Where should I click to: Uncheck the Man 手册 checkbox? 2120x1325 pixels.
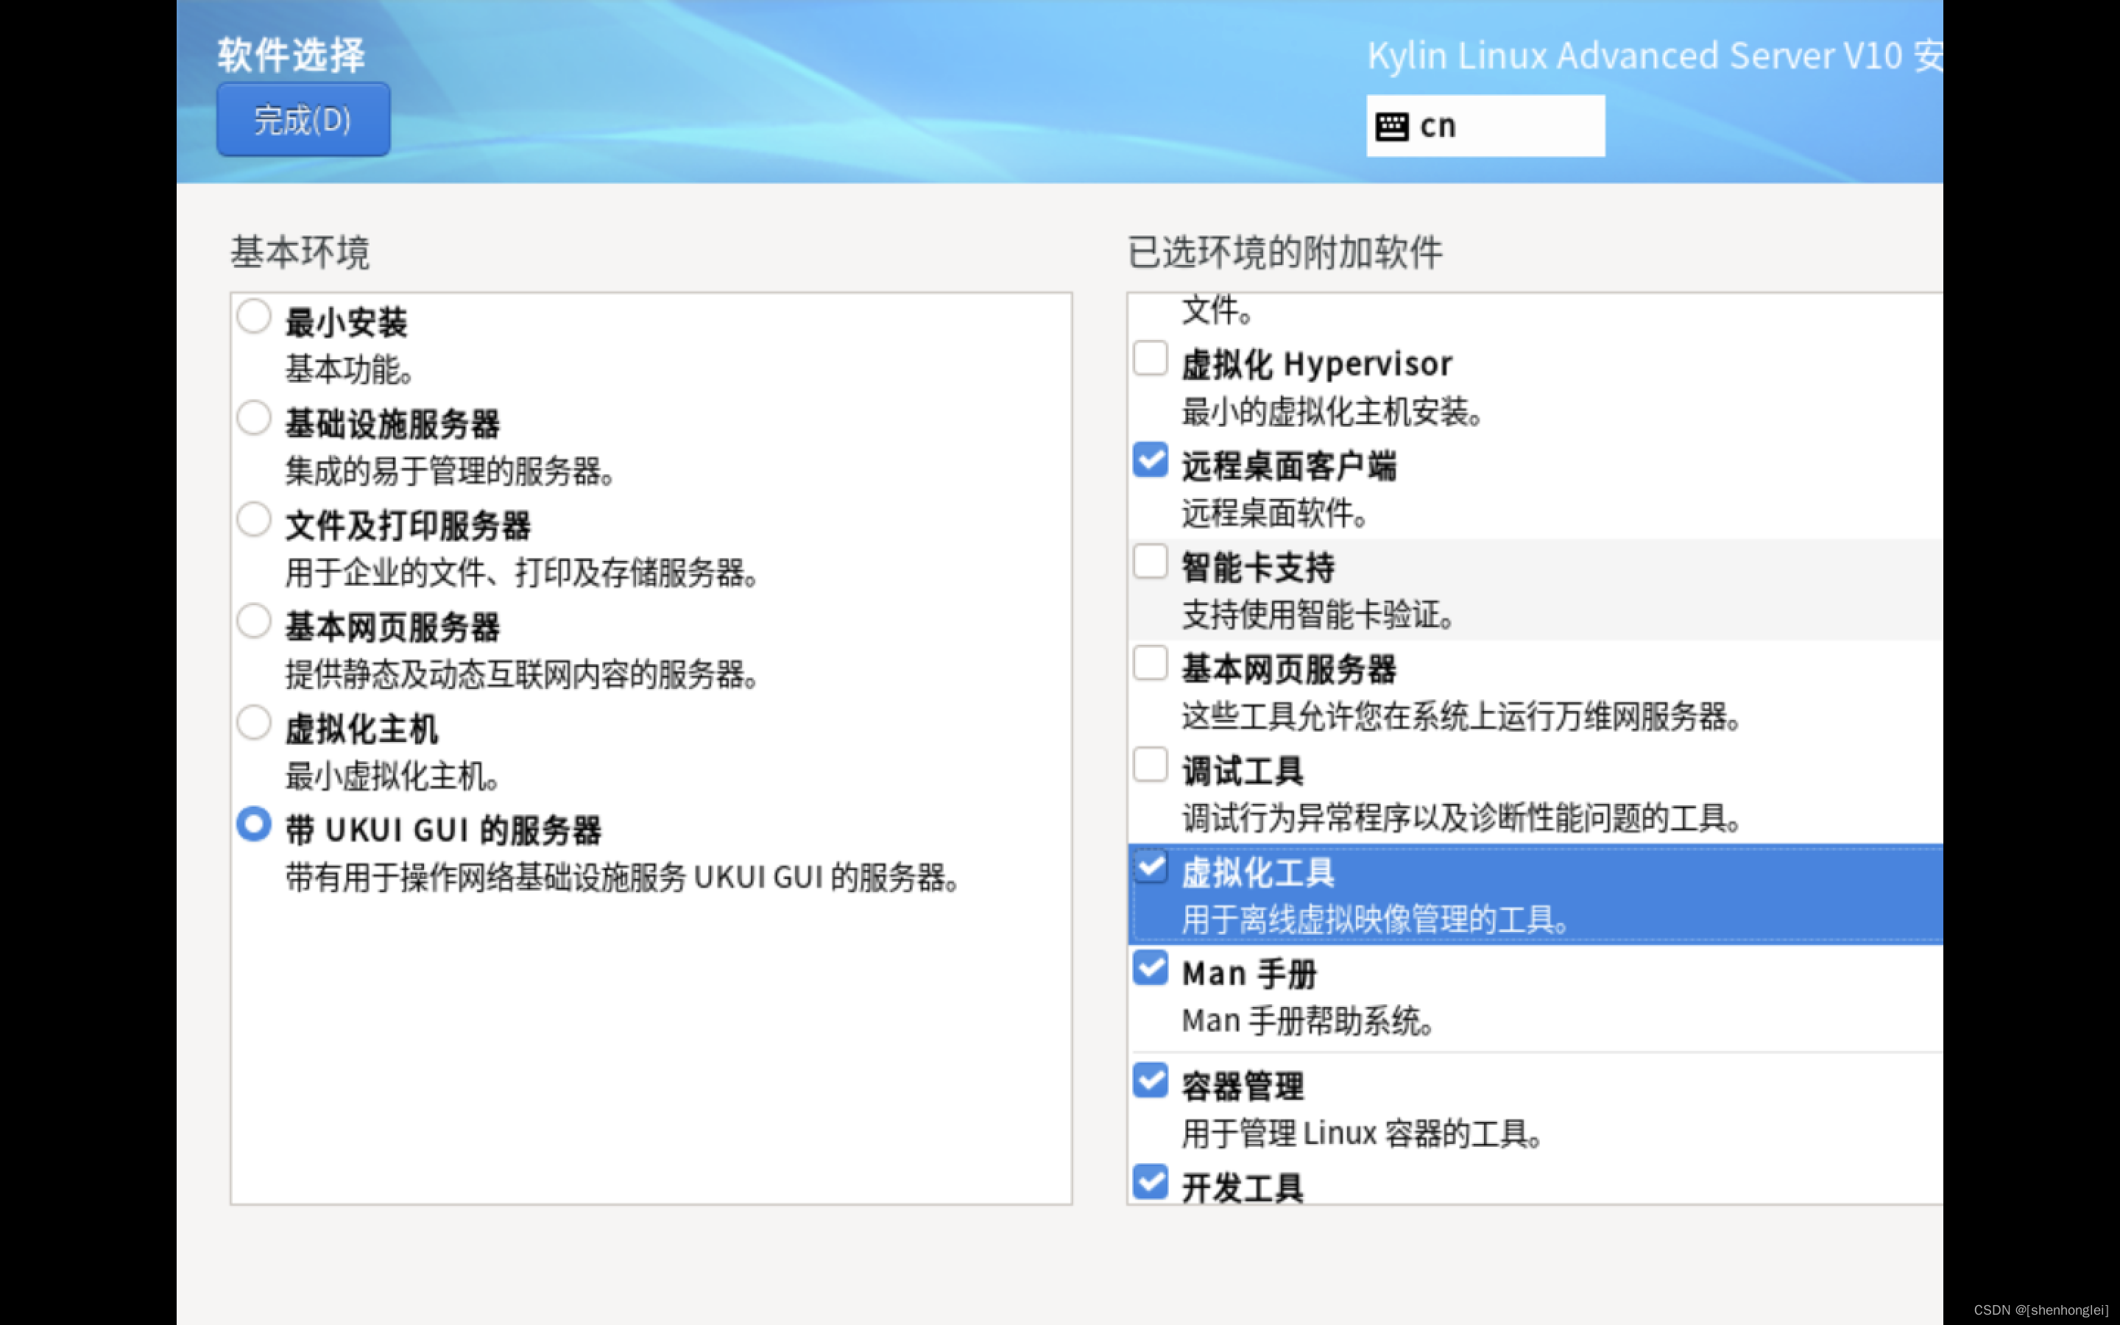coord(1151,968)
